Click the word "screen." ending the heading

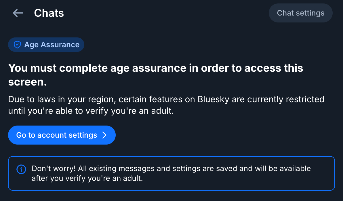(x=27, y=82)
